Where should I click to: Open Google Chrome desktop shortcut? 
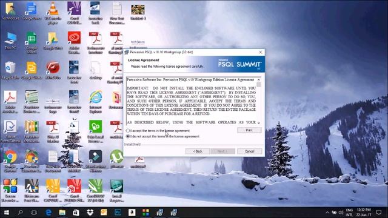[x=10, y=161]
